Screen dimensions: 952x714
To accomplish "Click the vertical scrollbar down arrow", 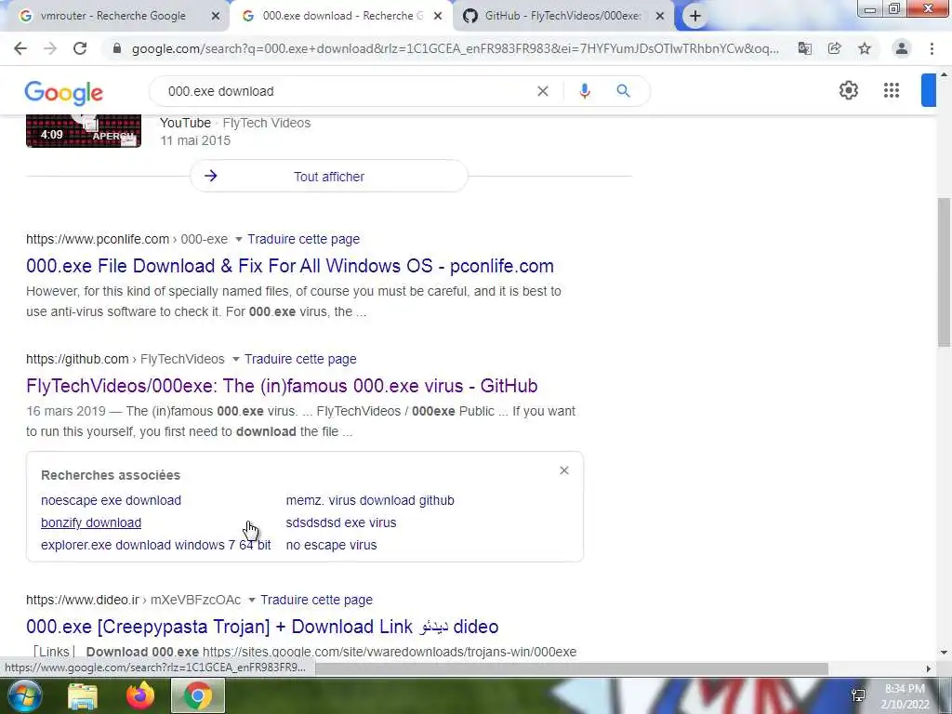I will (944, 653).
